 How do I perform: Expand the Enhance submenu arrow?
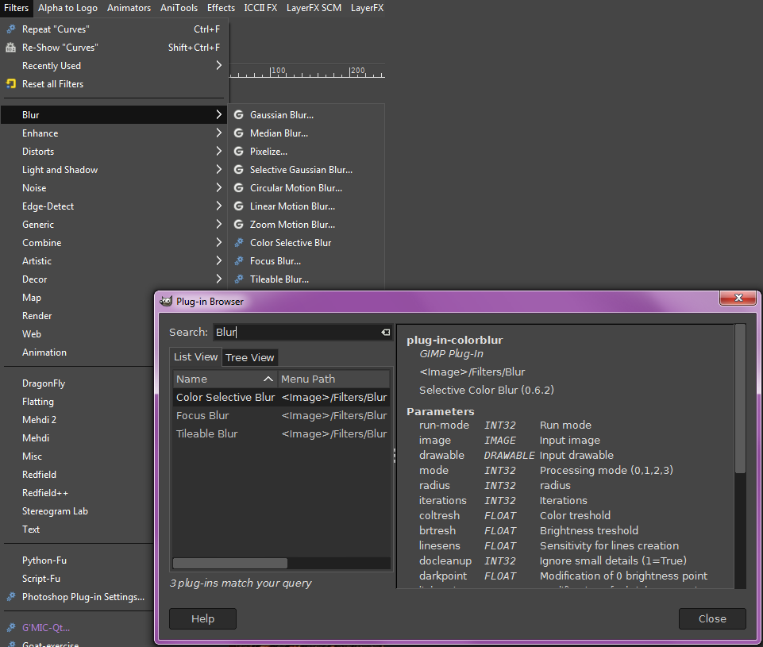coord(218,133)
